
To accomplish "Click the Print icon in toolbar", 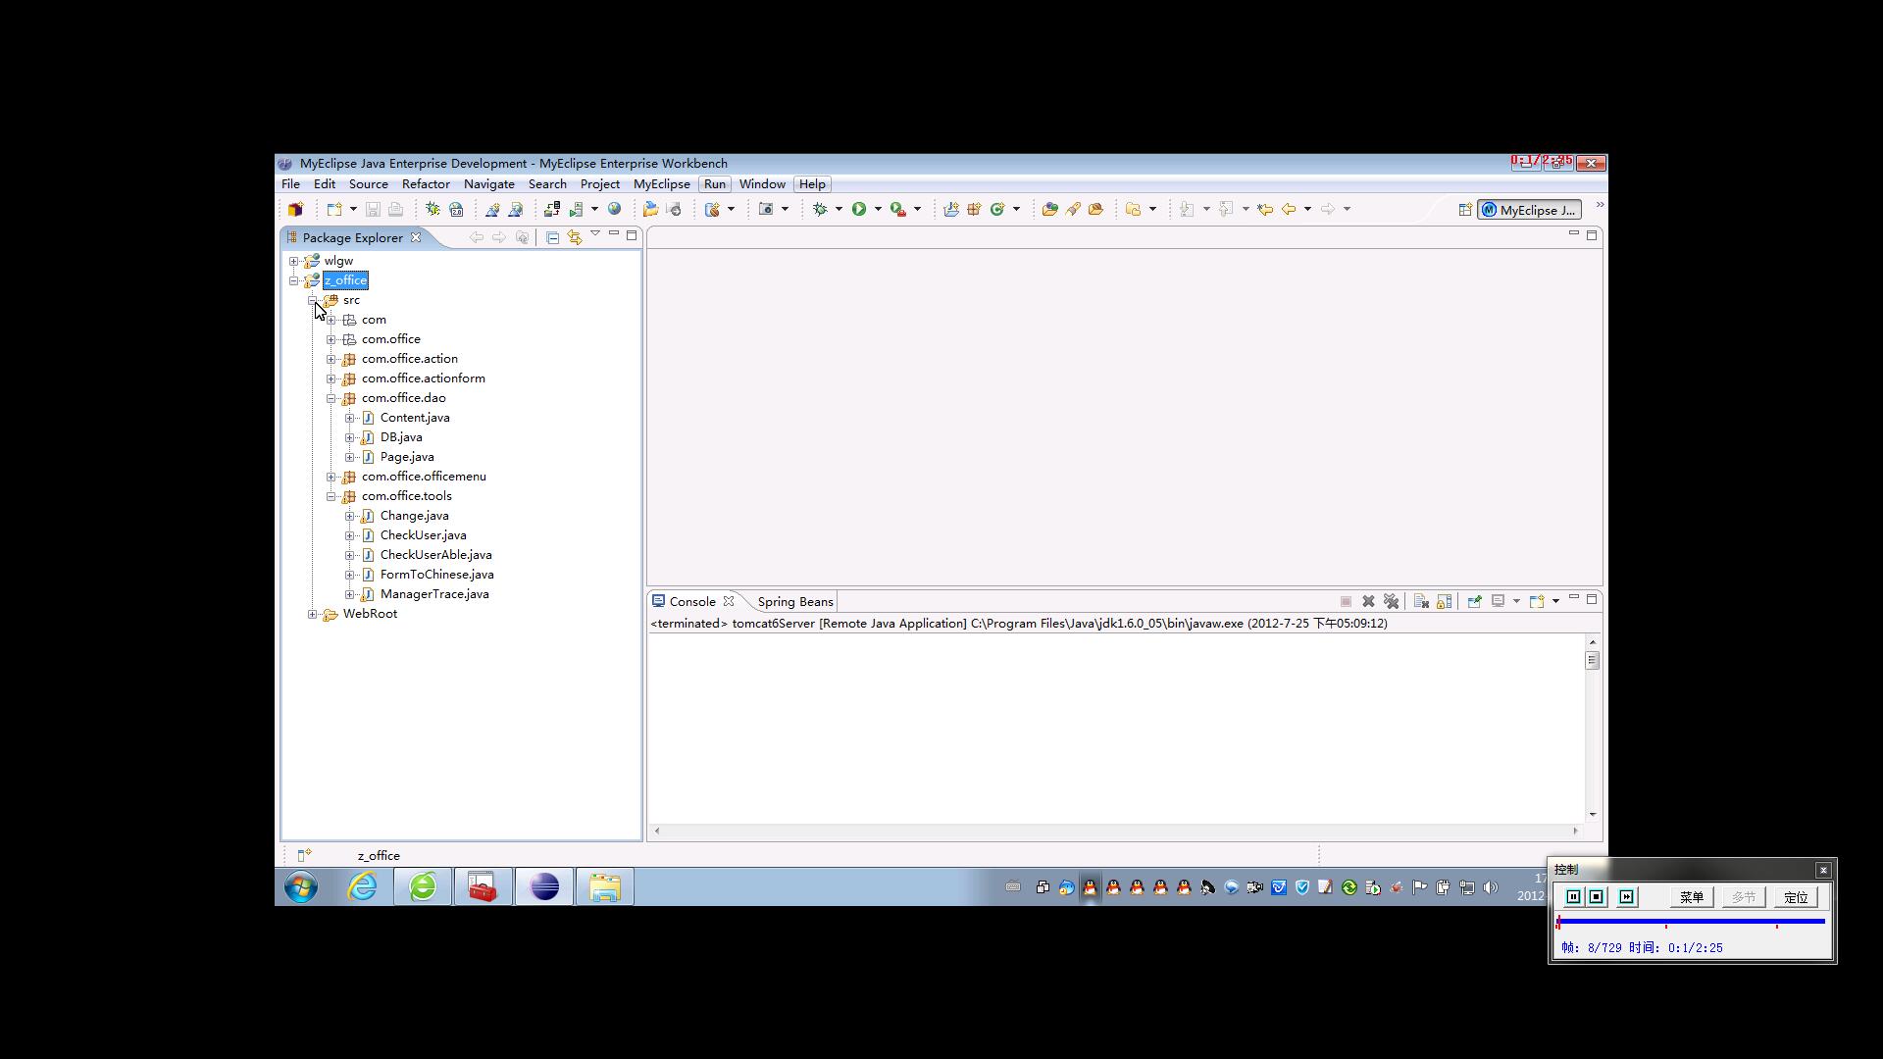I will (395, 209).
